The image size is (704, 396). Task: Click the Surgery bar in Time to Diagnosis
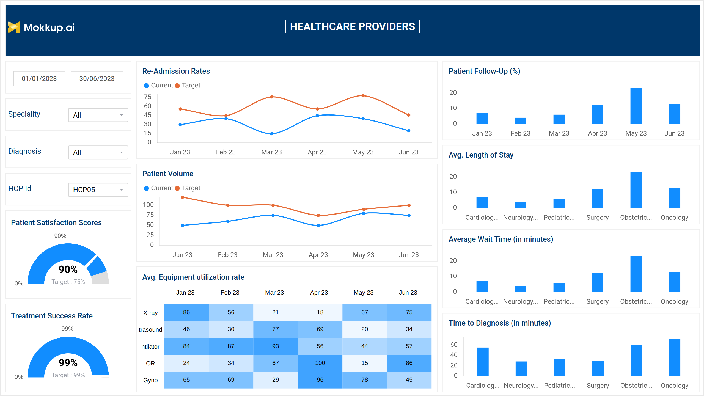(x=598, y=369)
